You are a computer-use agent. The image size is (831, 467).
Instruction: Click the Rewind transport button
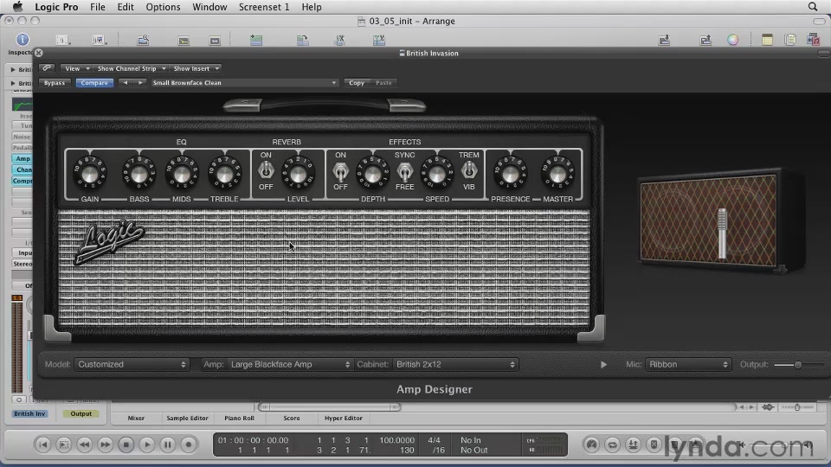(84, 445)
